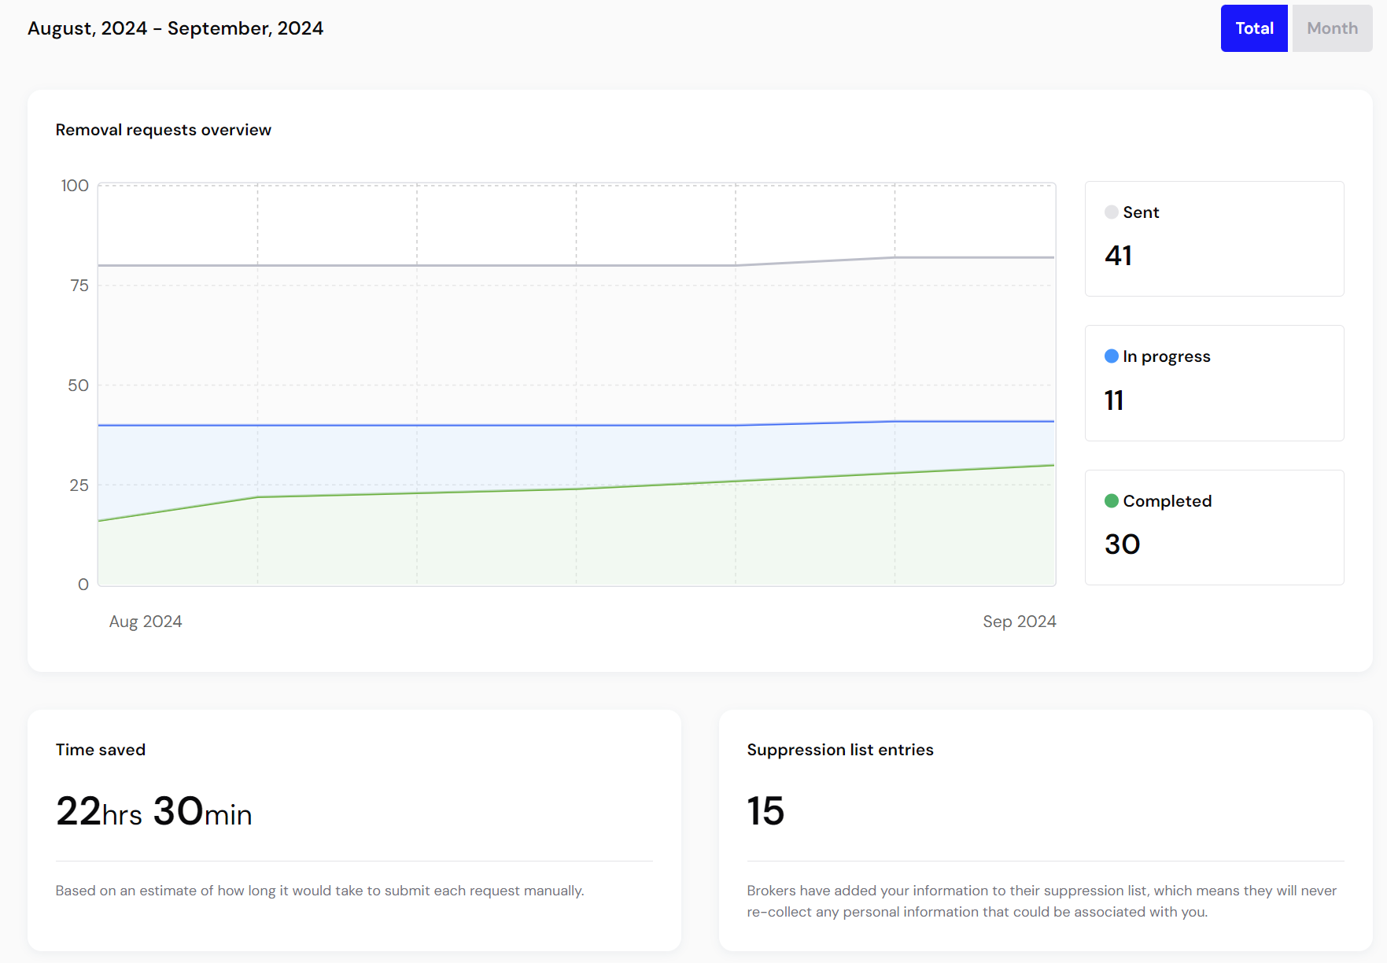Click the In progress count 11

point(1114,400)
